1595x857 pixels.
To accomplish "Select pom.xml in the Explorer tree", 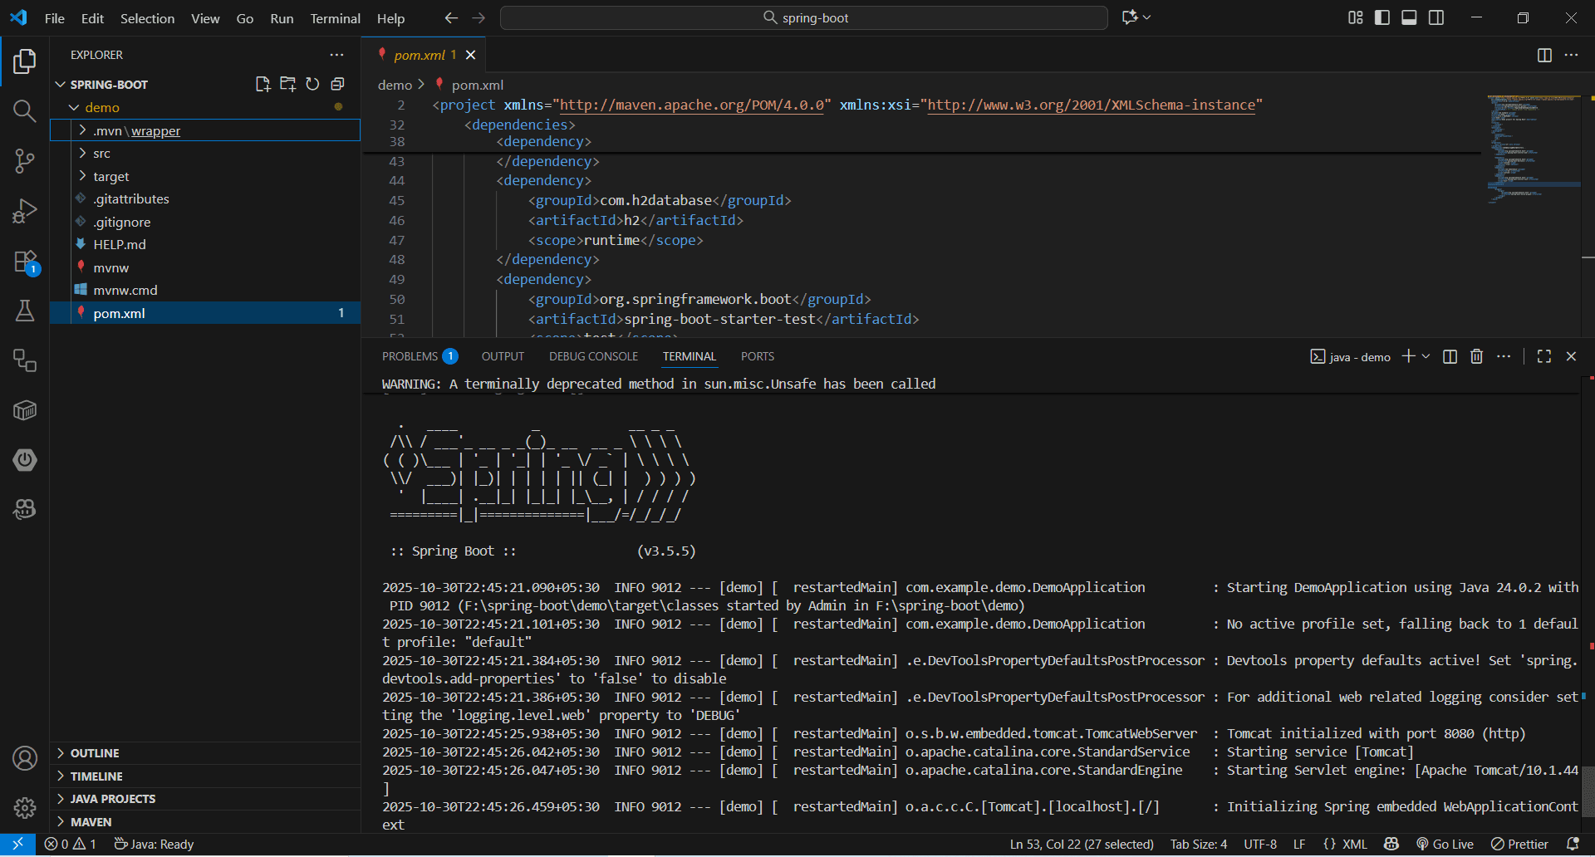I will click(x=205, y=313).
